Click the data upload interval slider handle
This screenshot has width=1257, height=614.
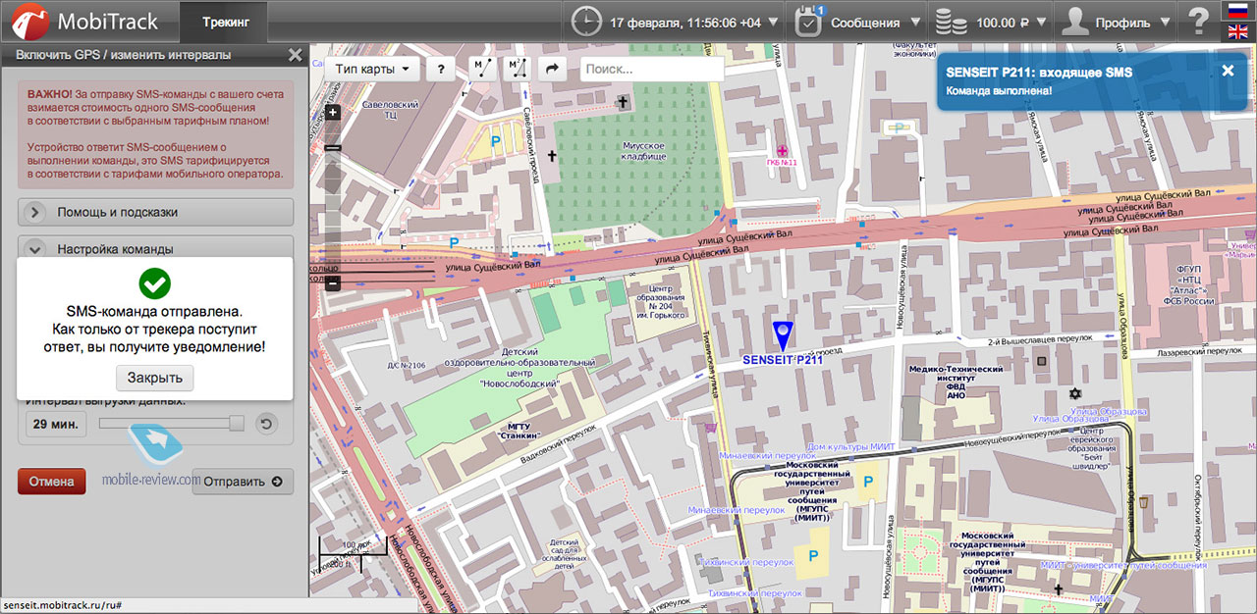tap(237, 423)
